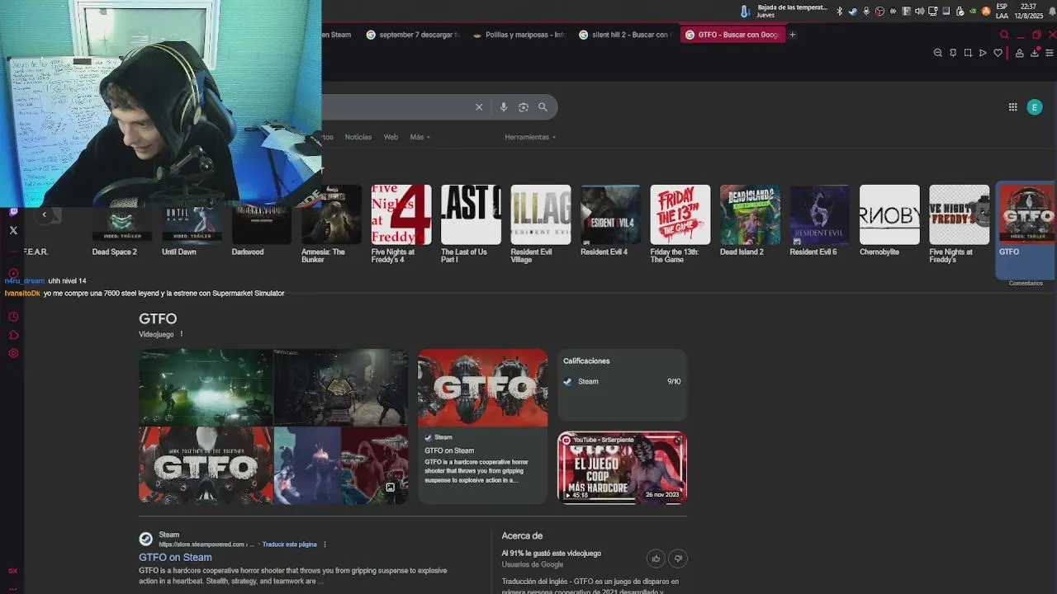Select Resident Evil Village card
1057x594 pixels.
point(541,224)
